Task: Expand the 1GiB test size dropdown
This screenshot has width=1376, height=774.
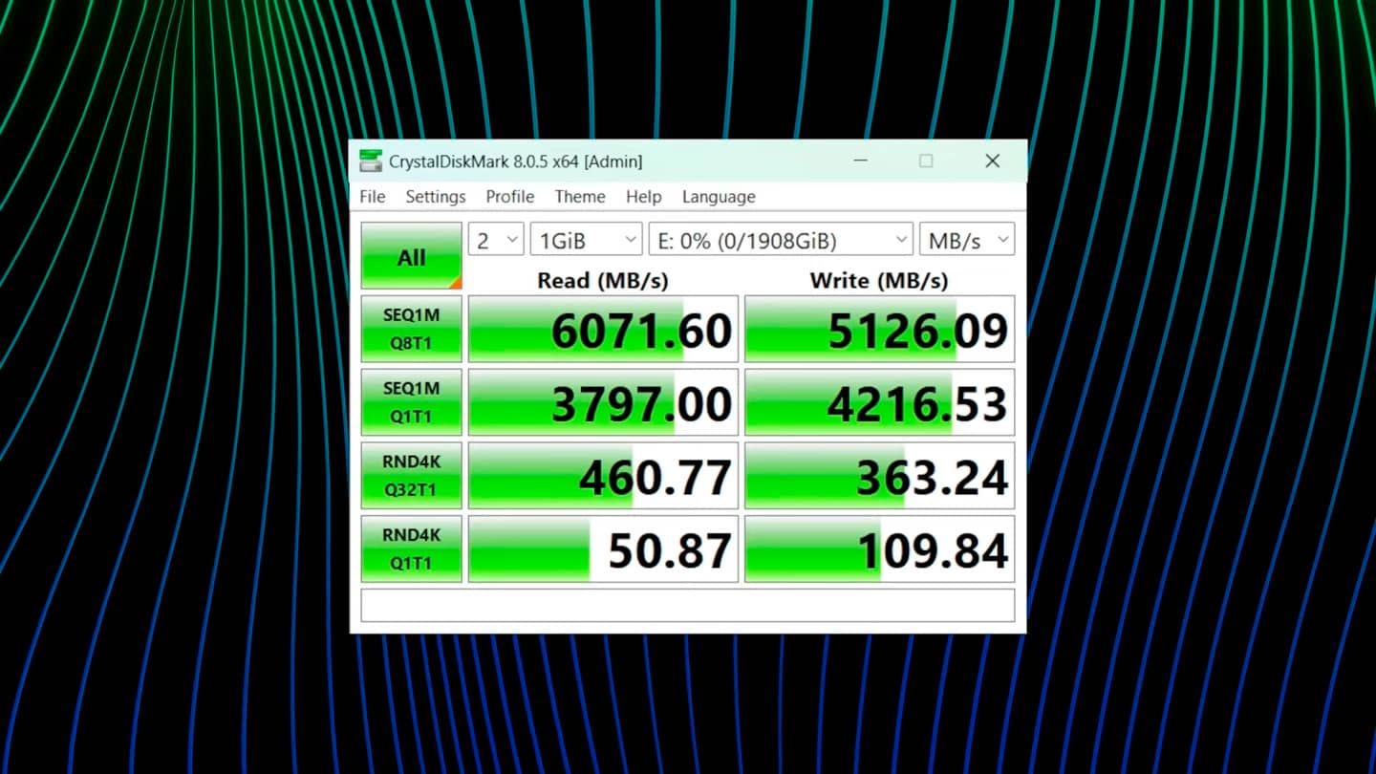Action: pos(586,240)
